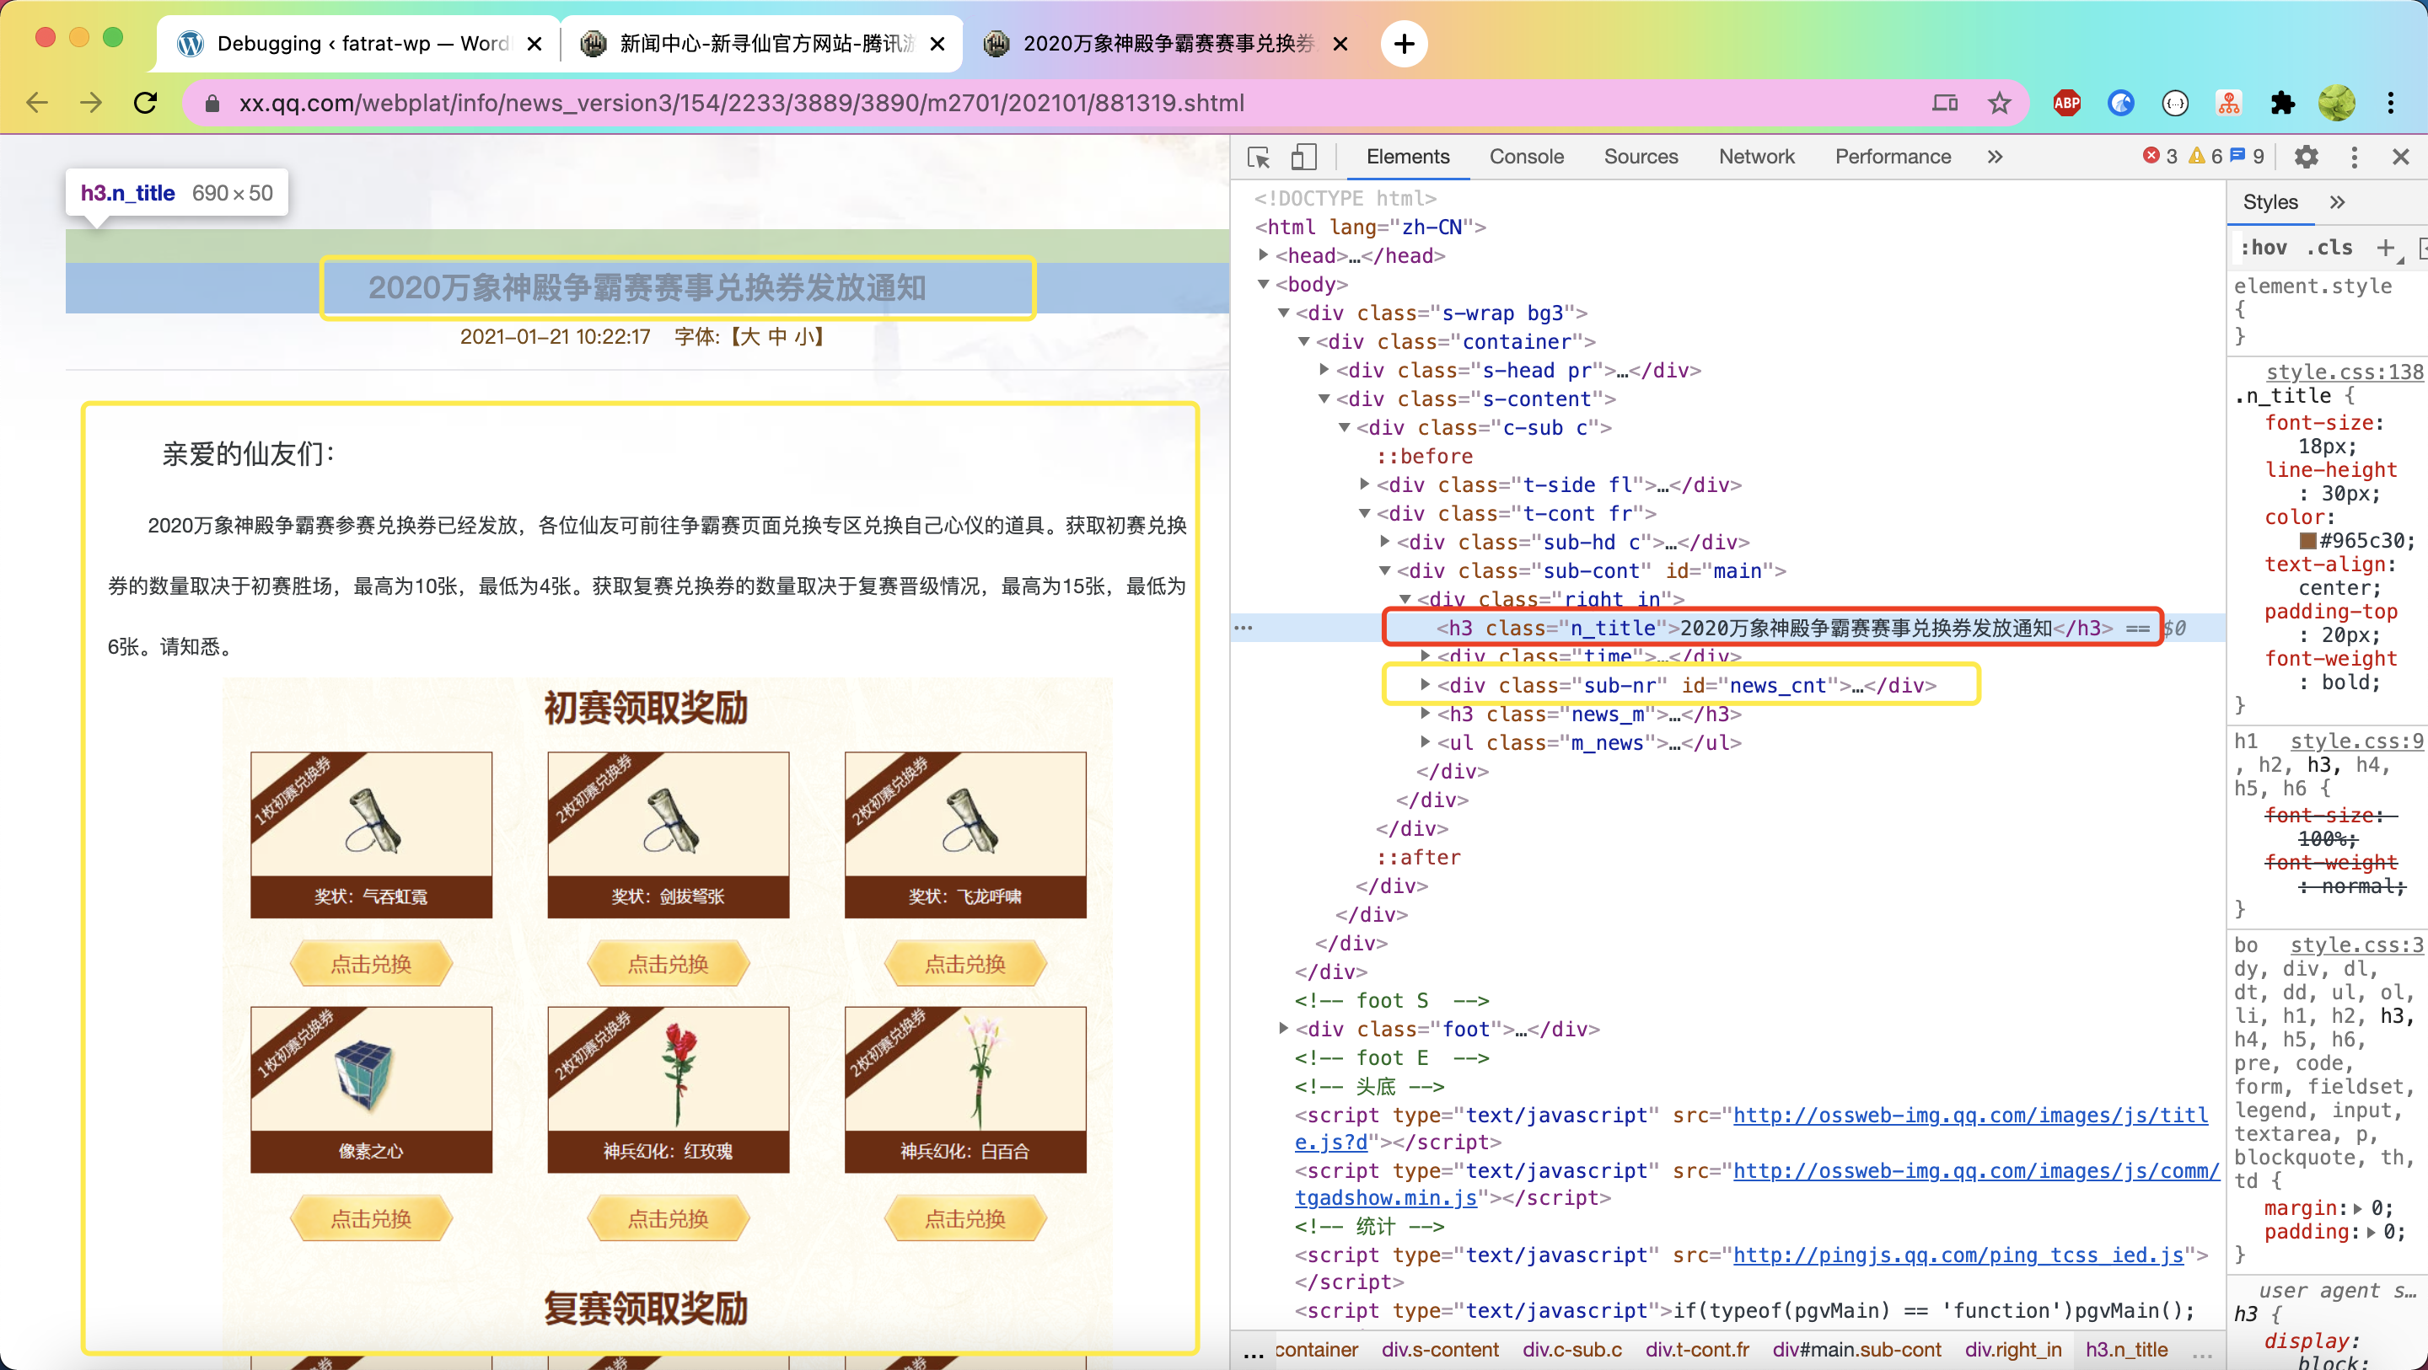Image resolution: width=2428 pixels, height=1370 pixels.
Task: Expand the ul m_news node
Action: 1425,741
